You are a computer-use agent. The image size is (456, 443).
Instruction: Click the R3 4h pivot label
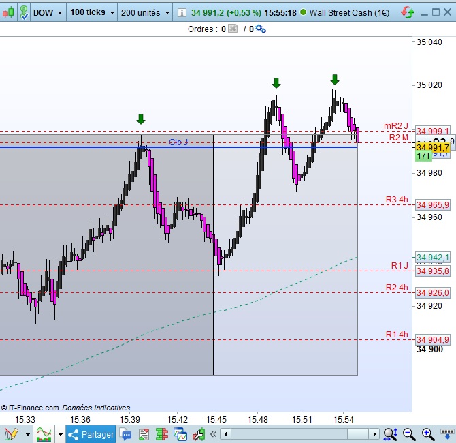click(x=397, y=199)
